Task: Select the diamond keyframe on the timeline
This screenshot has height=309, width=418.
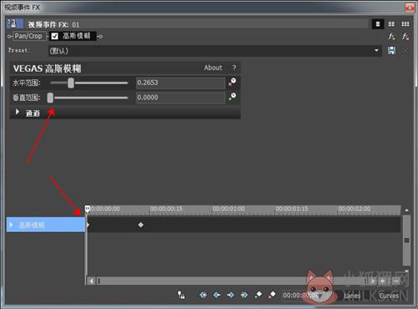Action: pos(140,225)
